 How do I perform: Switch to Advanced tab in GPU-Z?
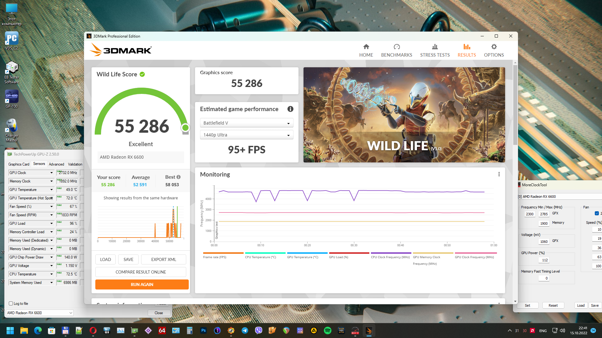coord(56,164)
